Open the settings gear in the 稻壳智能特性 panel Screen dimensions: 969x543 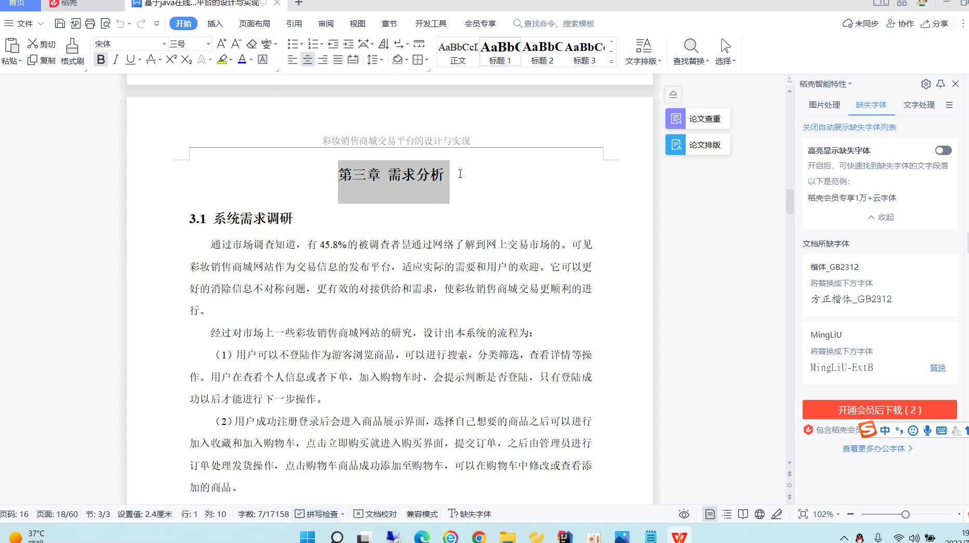[x=926, y=84]
